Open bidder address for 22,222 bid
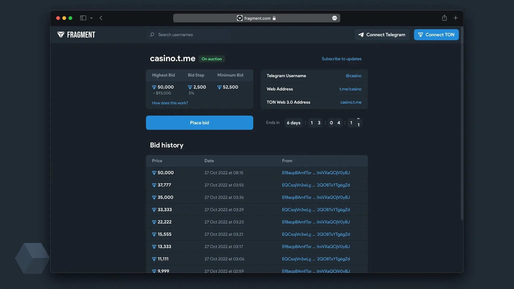The height and width of the screenshot is (289, 514). 316,222
